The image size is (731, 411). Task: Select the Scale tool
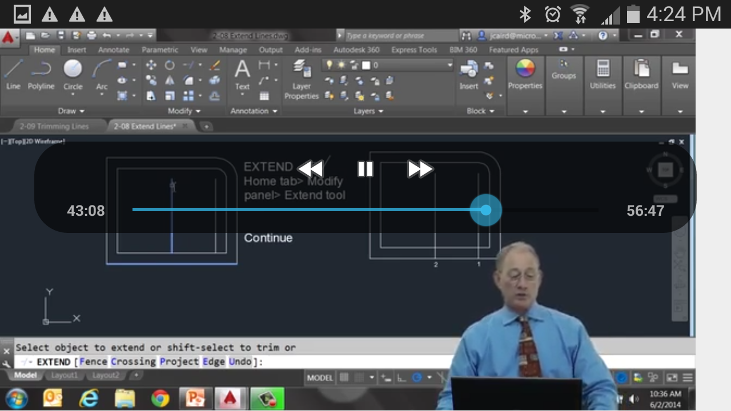(x=170, y=96)
